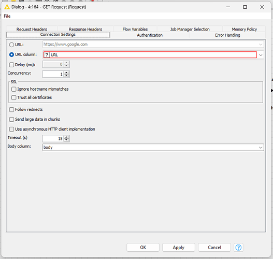Expand the URL history dropdown arrow

(261, 45)
